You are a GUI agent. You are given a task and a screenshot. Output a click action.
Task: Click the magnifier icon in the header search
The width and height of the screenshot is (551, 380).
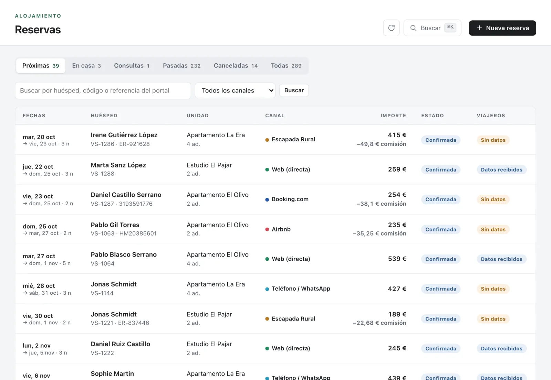[x=413, y=28]
